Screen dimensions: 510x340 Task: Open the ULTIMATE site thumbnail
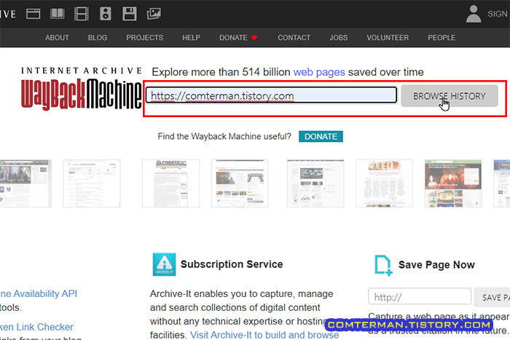[x=170, y=183]
